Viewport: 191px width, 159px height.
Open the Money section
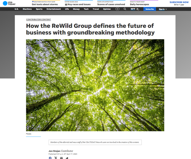(76, 9)
